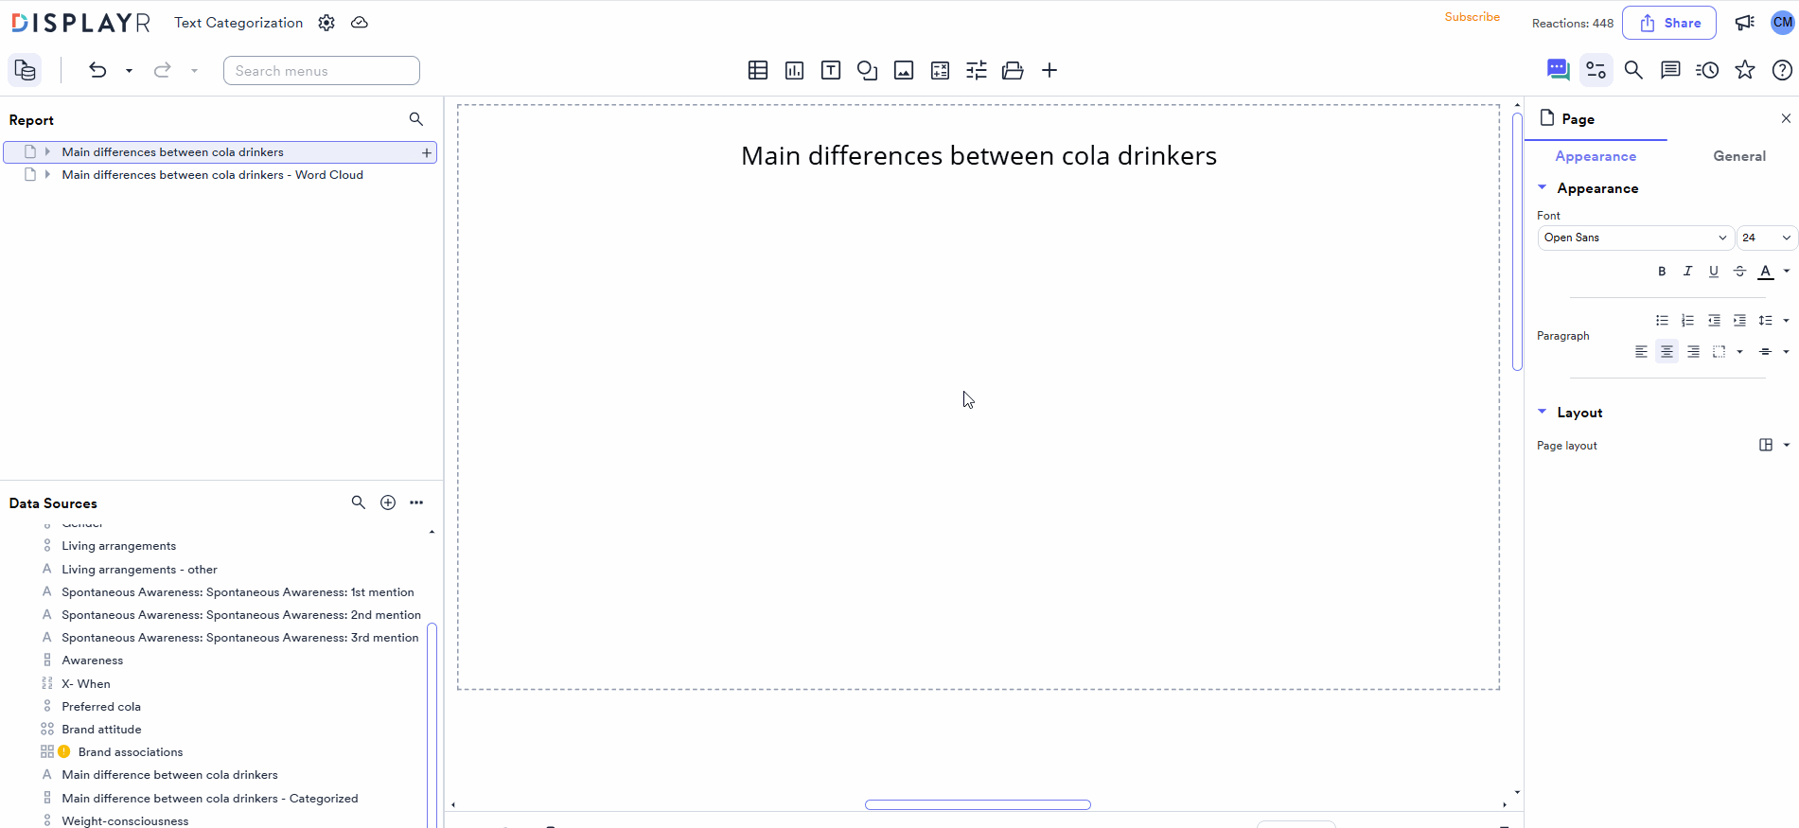Expand the Word Cloud page
The width and height of the screenshot is (1799, 828).
click(47, 174)
